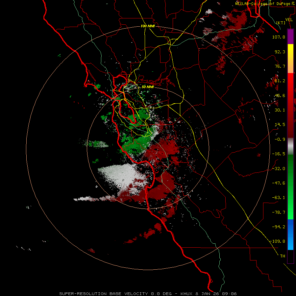
Task: Click the -32.0 velocity scale value
Action: pos(279,169)
